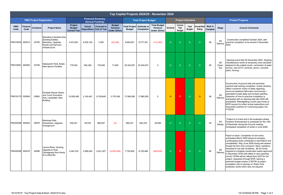Select the Work % Complete column header
Viewport: 283px width, 195px height.
210,28
